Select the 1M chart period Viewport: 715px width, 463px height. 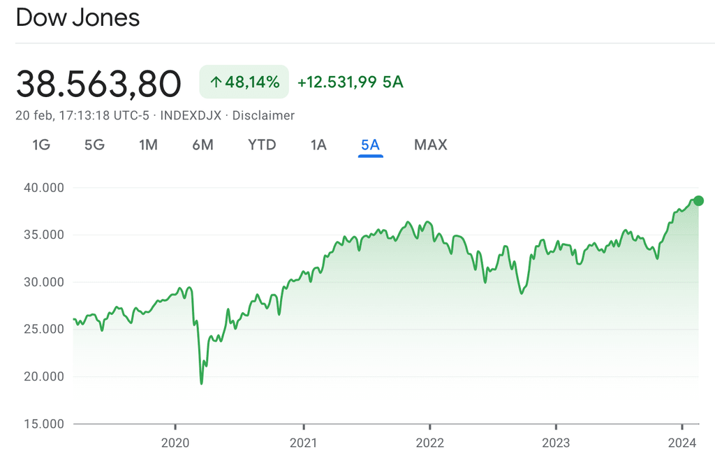(x=149, y=145)
